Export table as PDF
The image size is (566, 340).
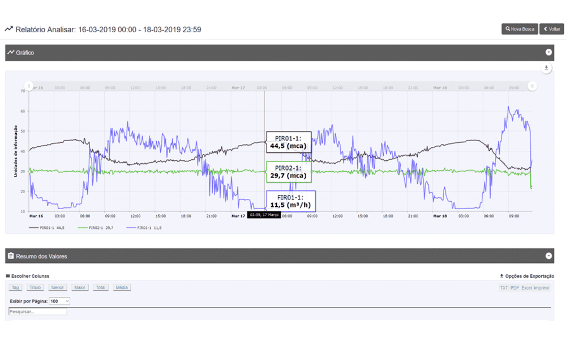514,288
